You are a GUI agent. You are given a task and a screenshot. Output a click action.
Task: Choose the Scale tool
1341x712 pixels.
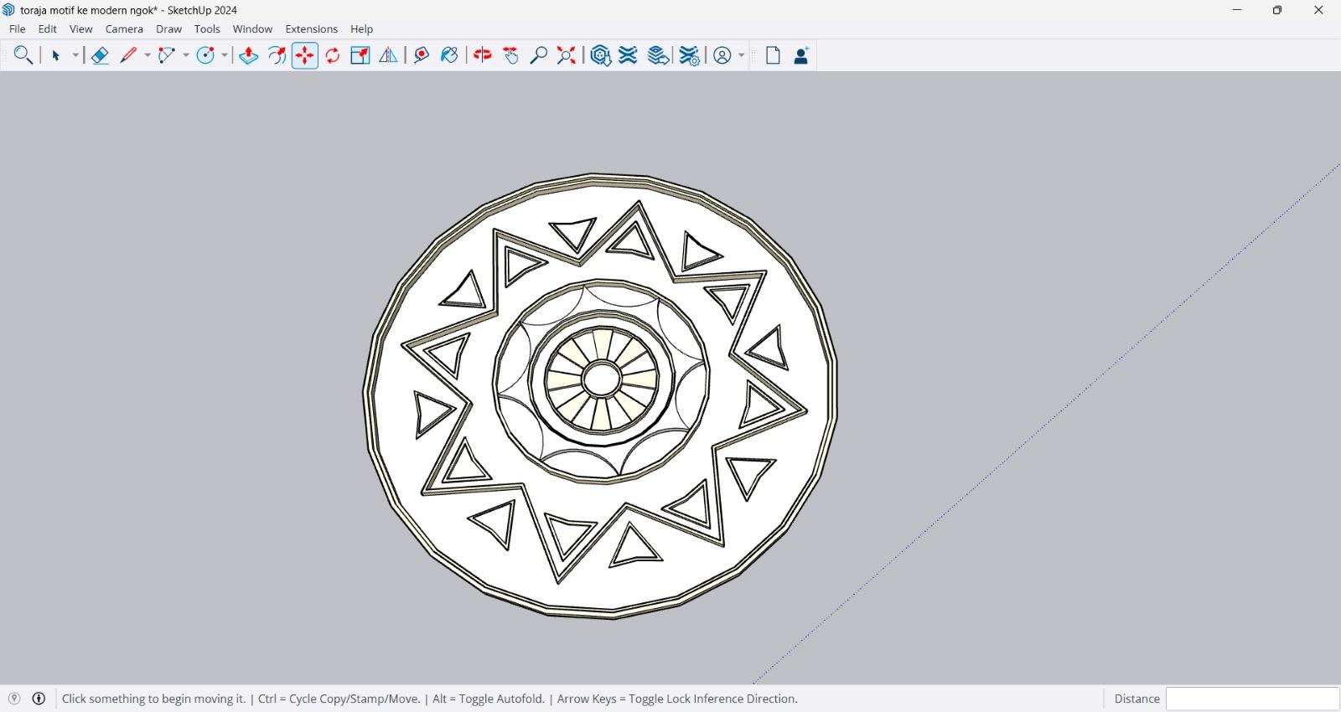tap(360, 55)
